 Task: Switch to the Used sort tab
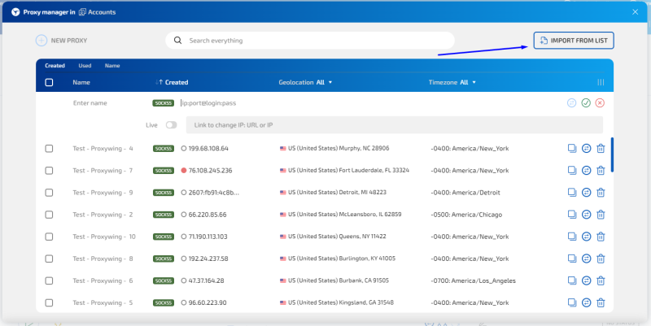(x=85, y=65)
